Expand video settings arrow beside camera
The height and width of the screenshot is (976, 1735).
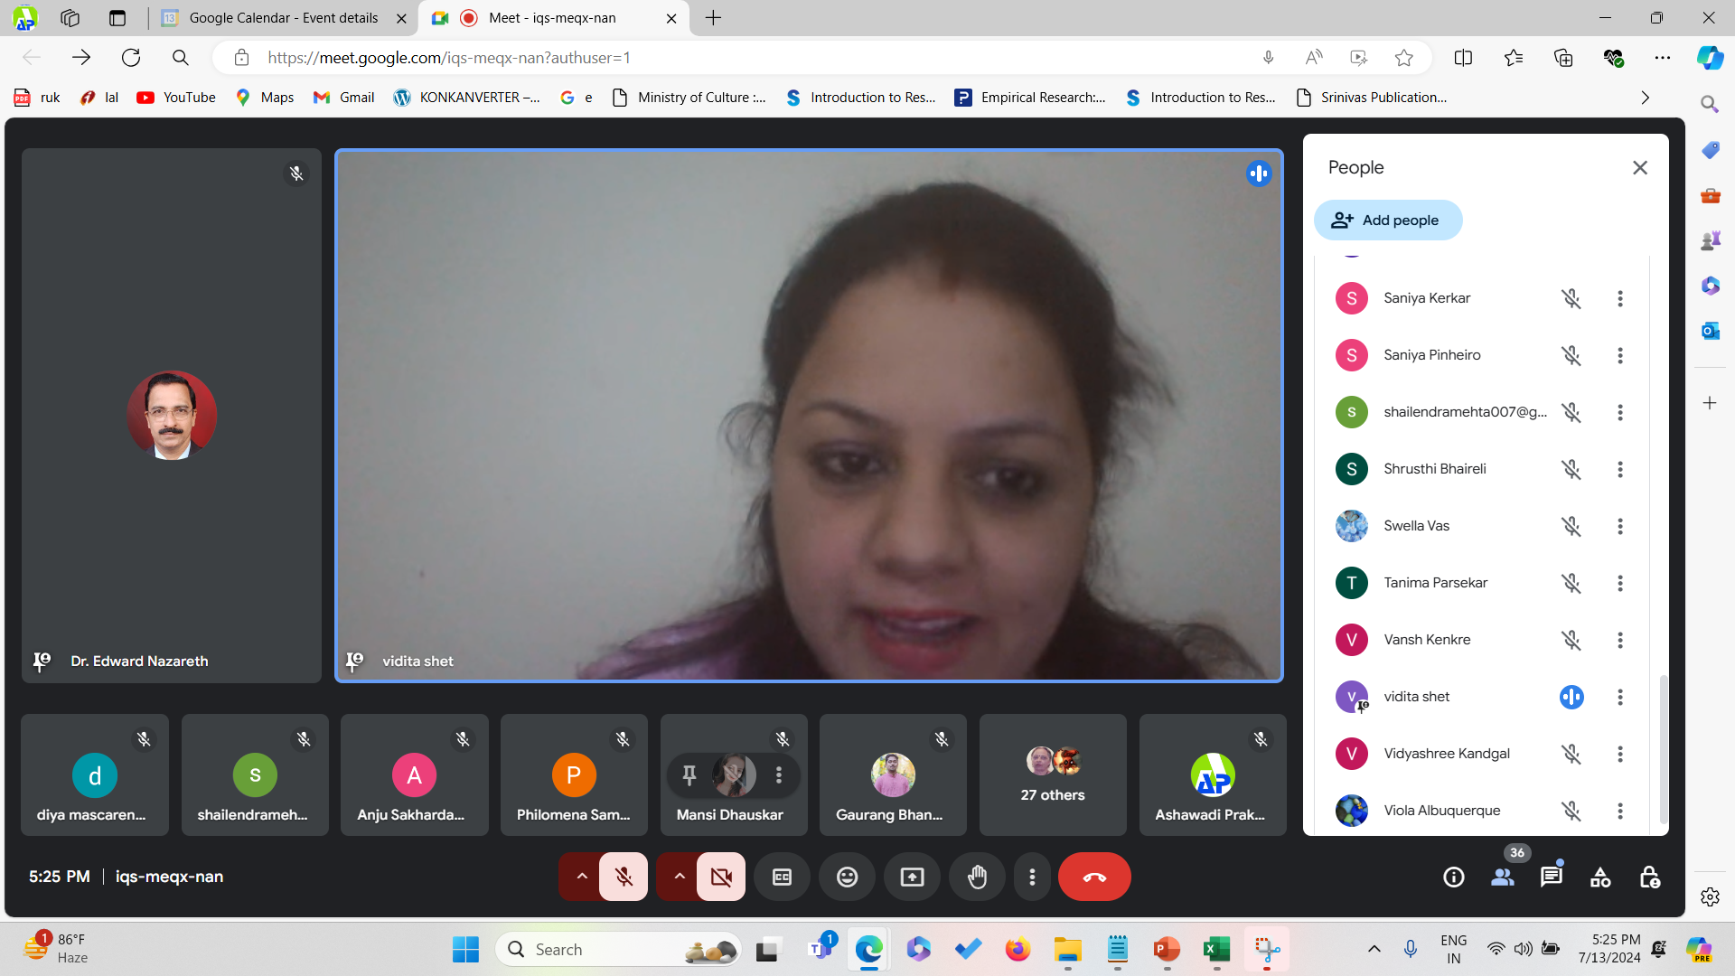(x=680, y=877)
